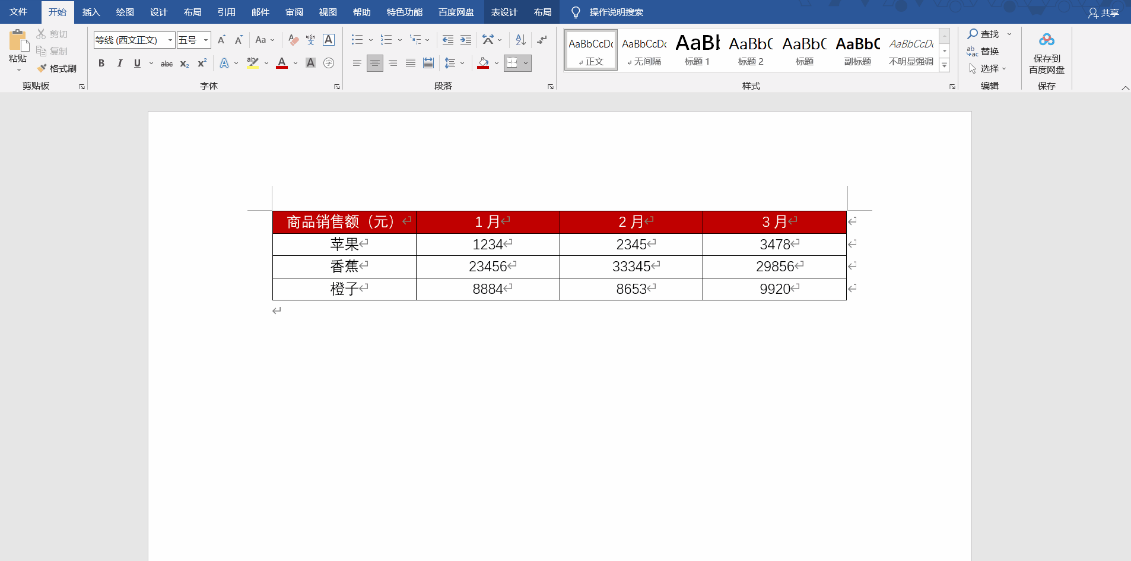1131x561 pixels.
Task: Open the Select (选择) dropdown
Action: [988, 68]
